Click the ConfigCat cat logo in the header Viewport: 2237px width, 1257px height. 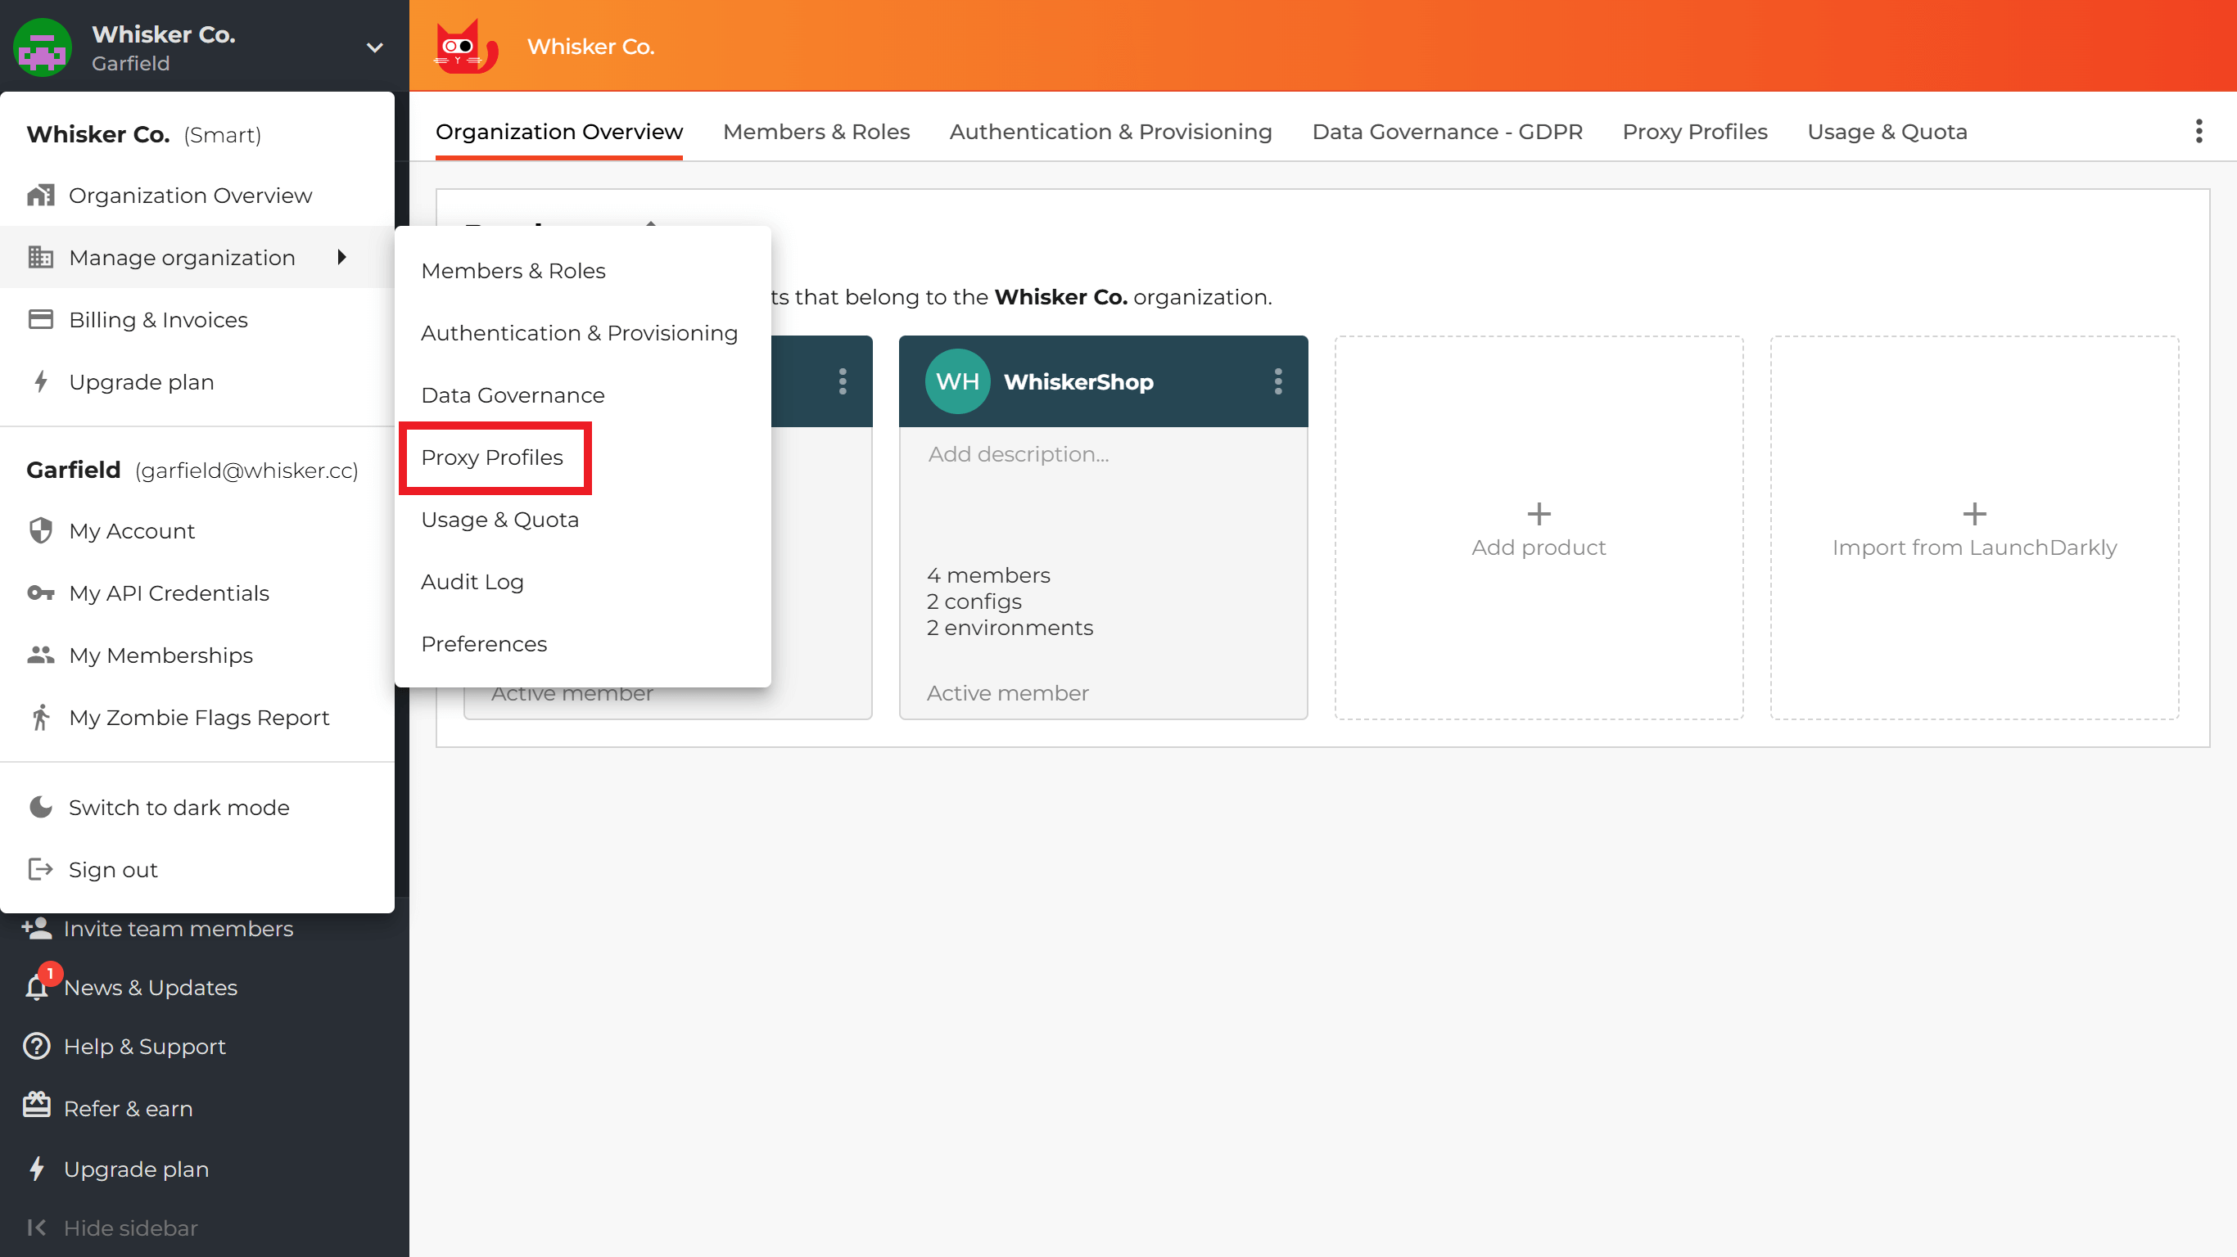click(x=465, y=46)
